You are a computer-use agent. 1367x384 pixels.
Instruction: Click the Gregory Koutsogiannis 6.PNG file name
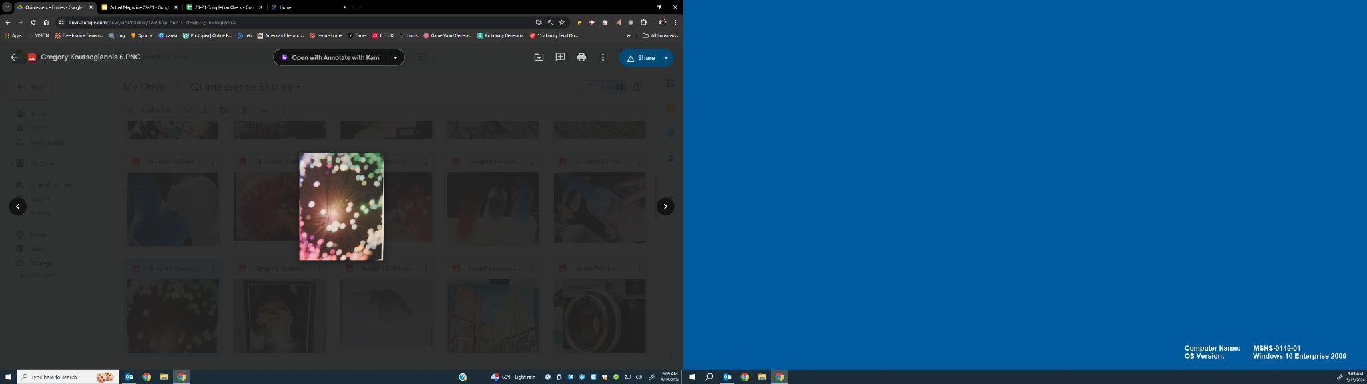pos(91,57)
